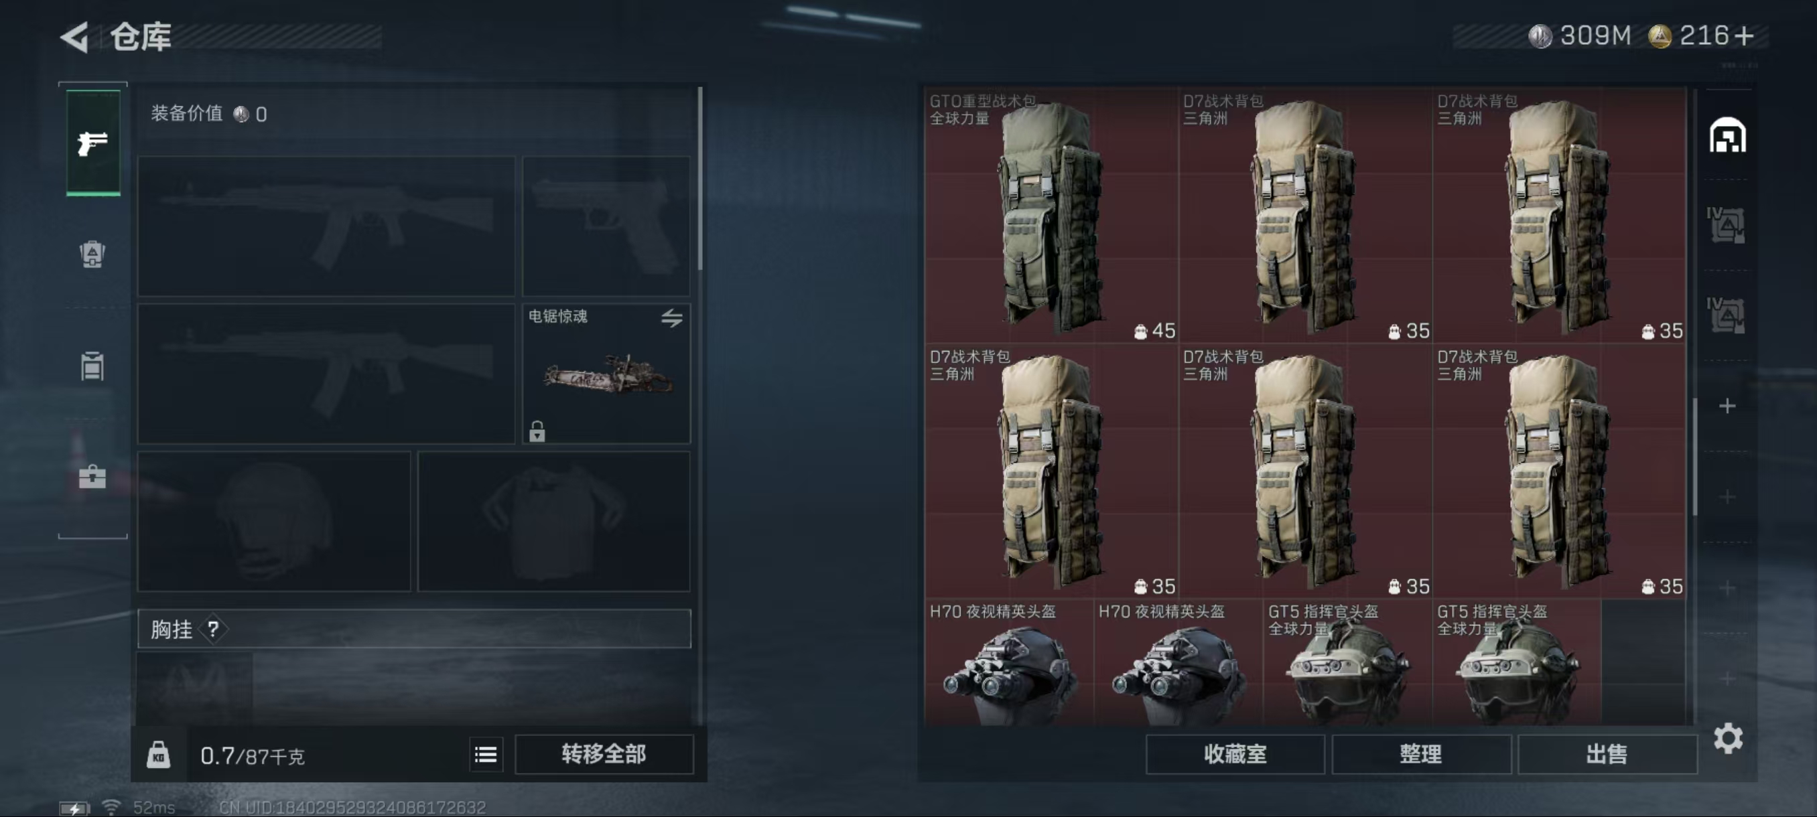The height and width of the screenshot is (817, 1817).
Task: Open the safe box briefcase icon
Action: pos(92,477)
